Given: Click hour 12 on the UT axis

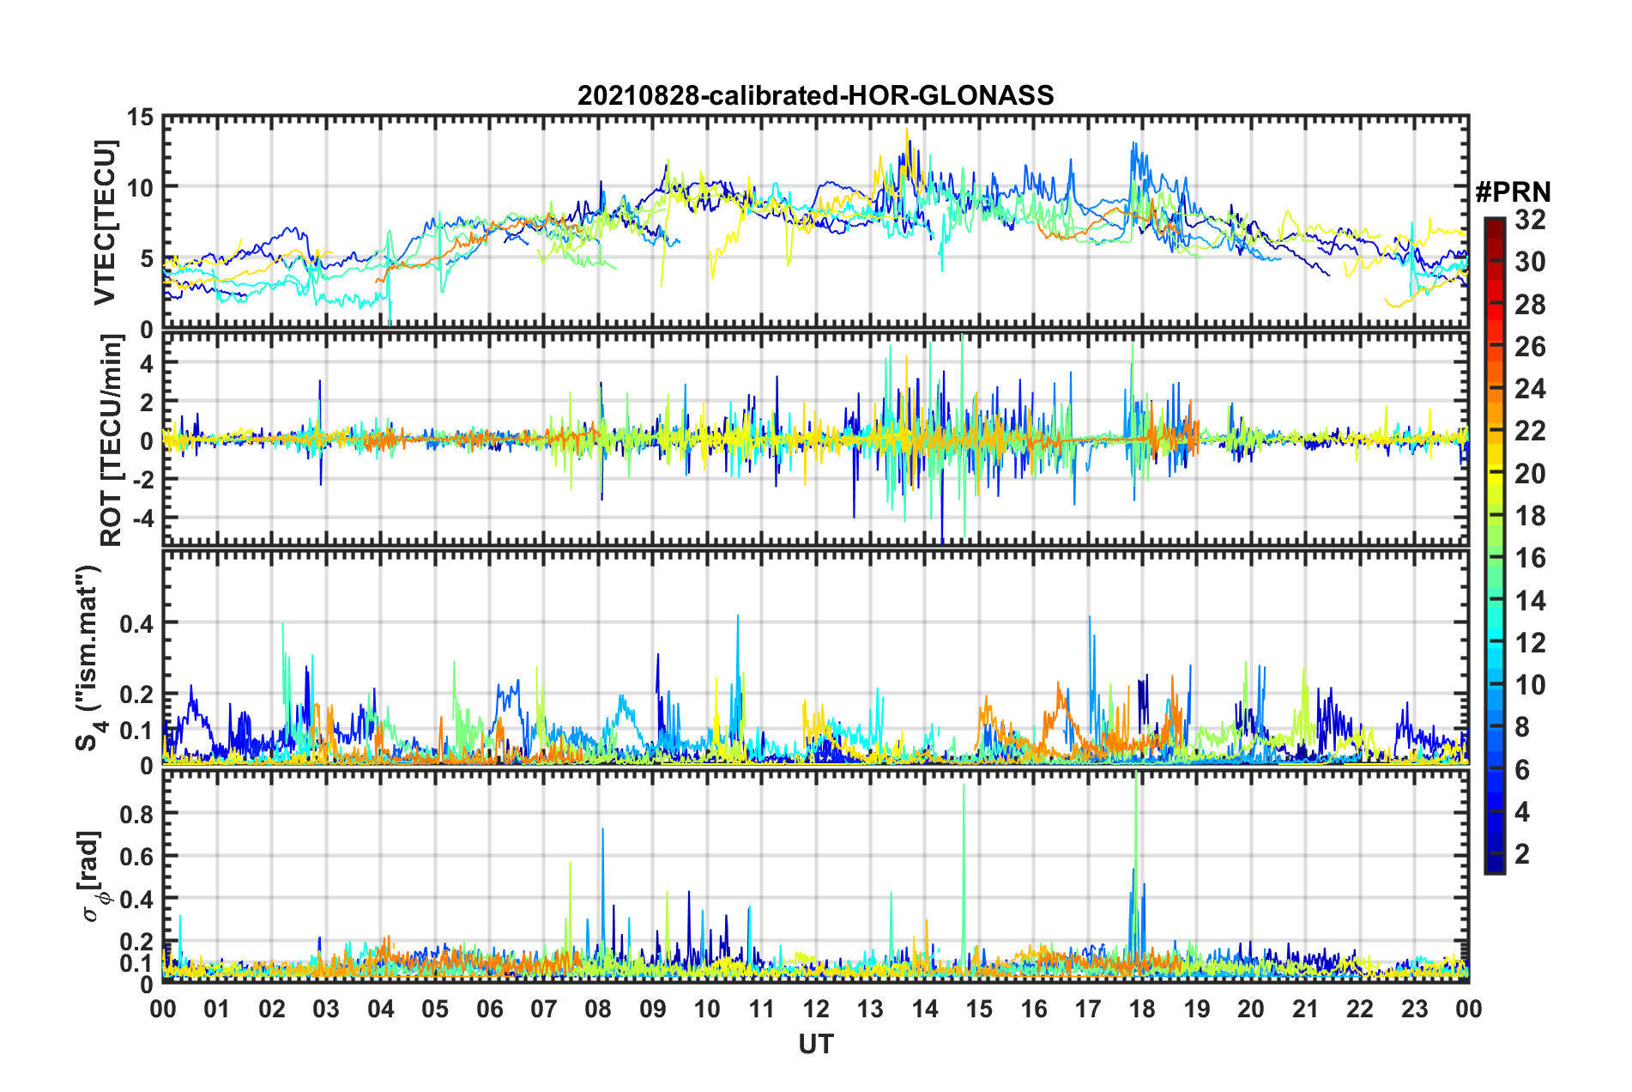Looking at the screenshot, I should (x=816, y=1009).
